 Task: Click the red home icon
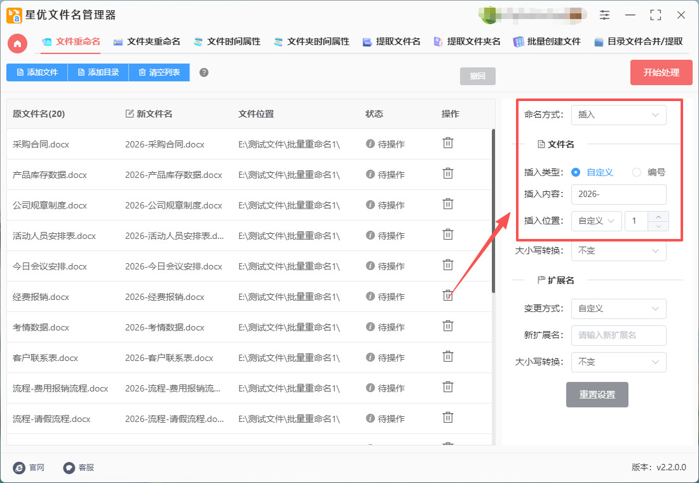tap(17, 43)
